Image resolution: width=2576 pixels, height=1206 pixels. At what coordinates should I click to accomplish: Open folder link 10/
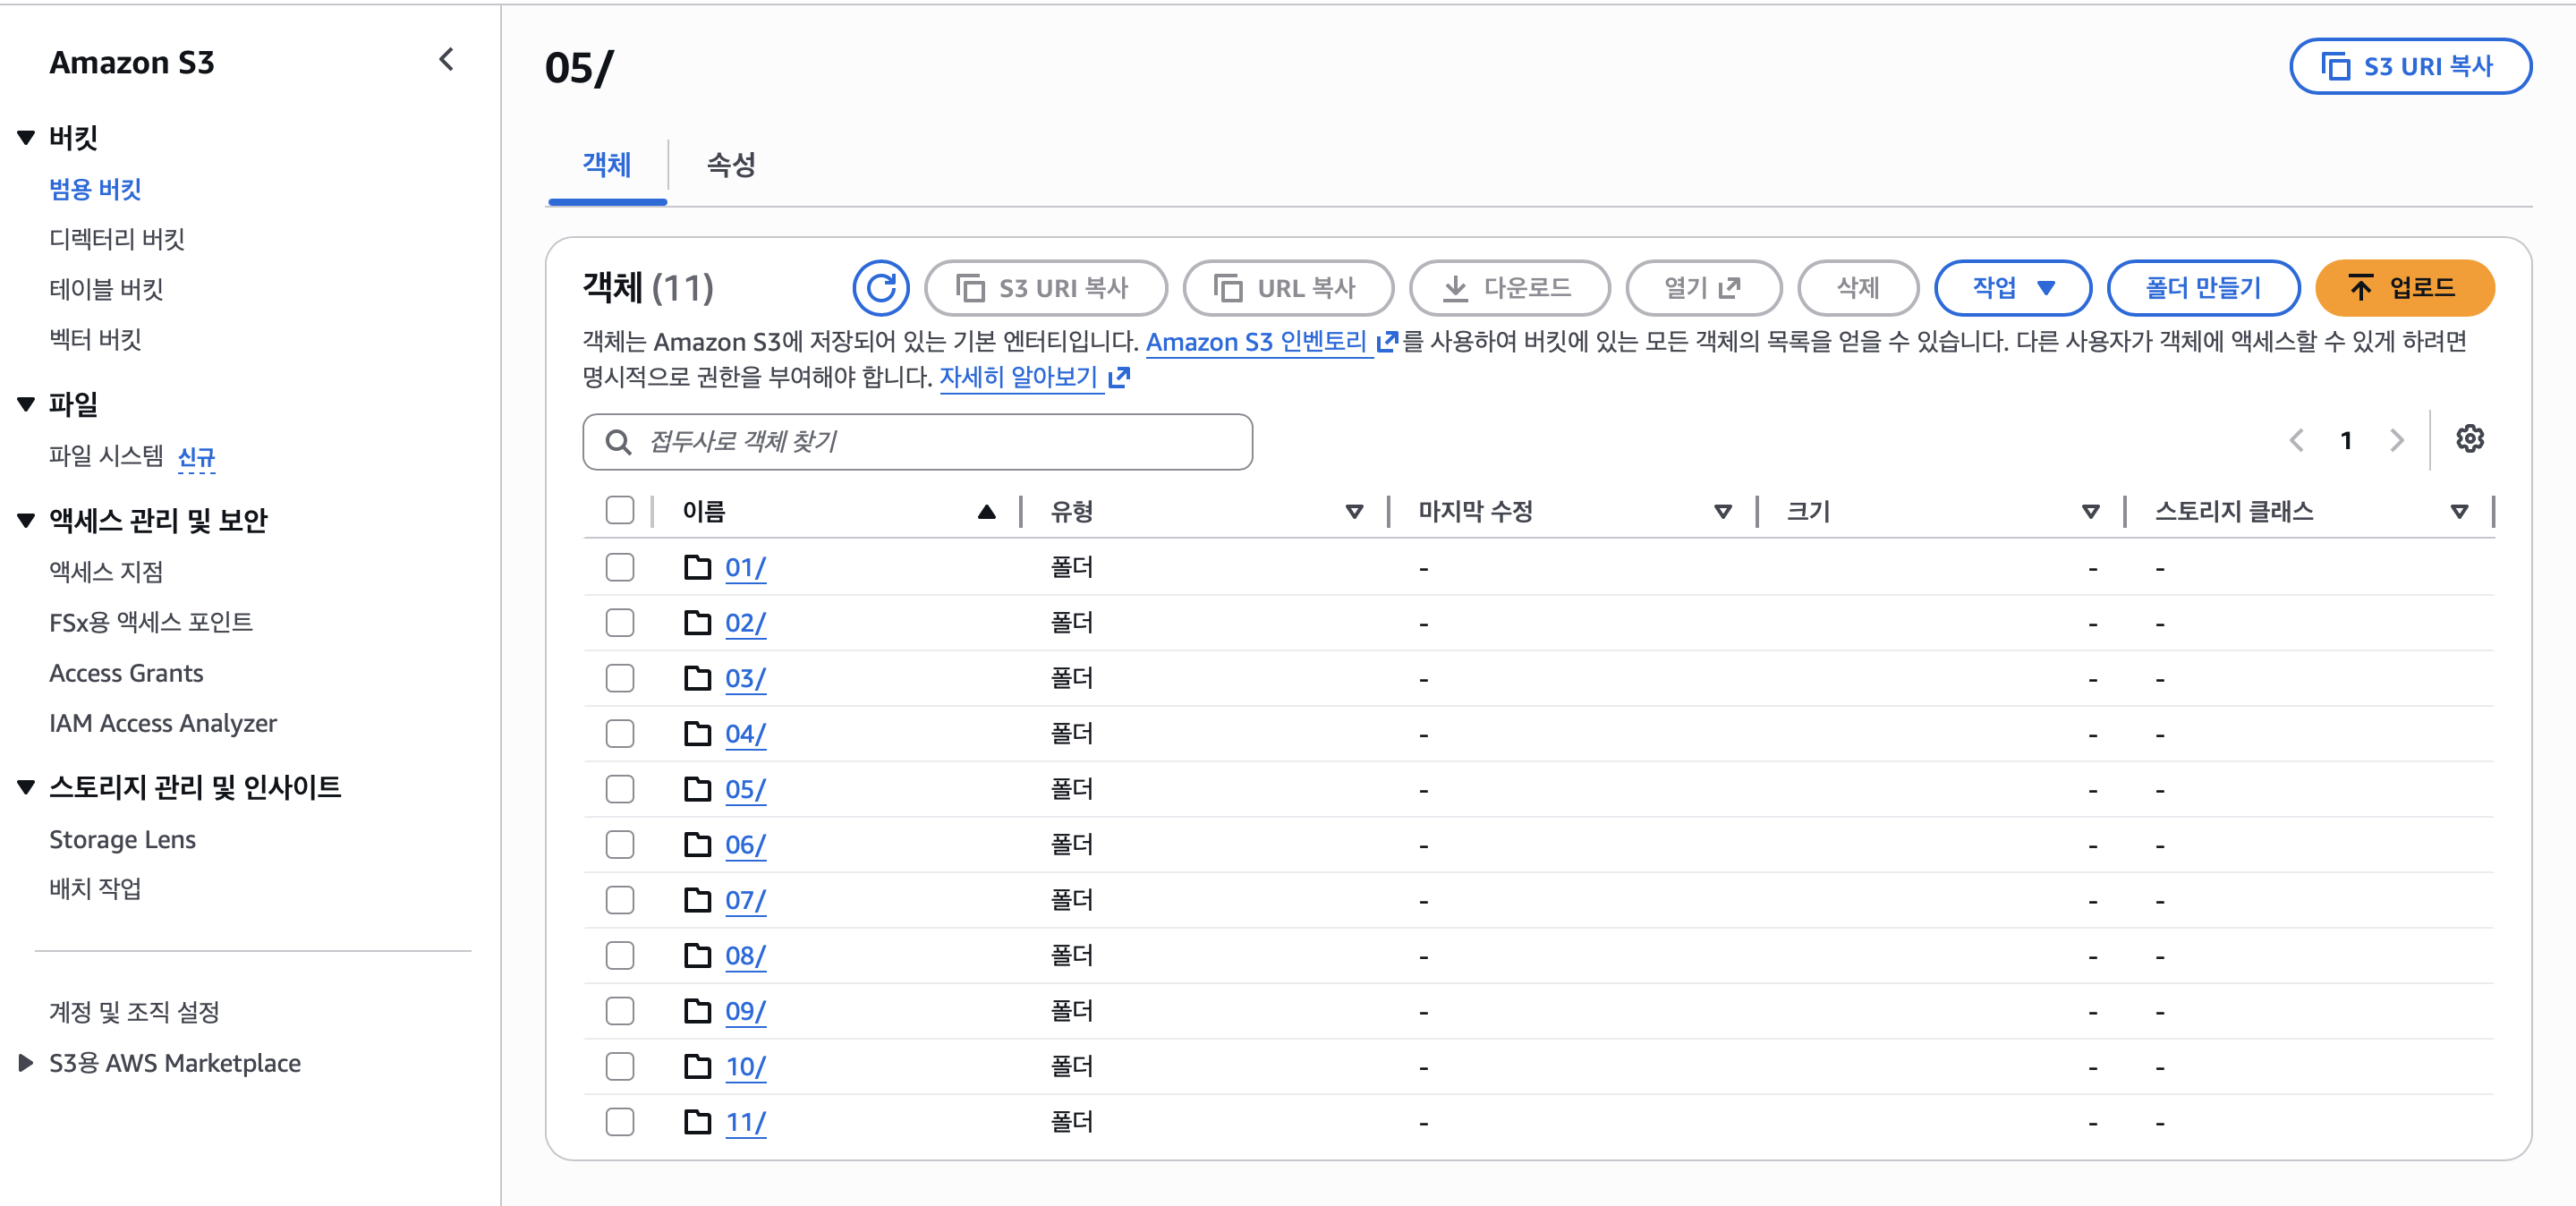pyautogui.click(x=745, y=1067)
